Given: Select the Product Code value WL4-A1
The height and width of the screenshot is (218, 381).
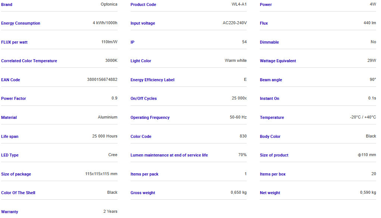Looking at the screenshot, I should pyautogui.click(x=239, y=4).
